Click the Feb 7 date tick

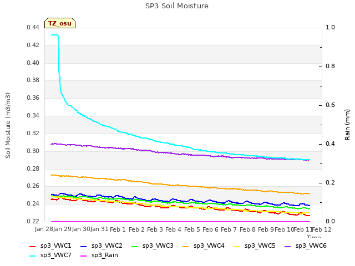click(x=229, y=229)
